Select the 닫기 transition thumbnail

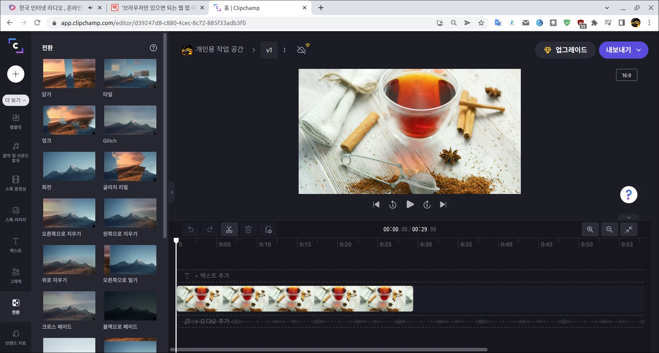(x=69, y=73)
